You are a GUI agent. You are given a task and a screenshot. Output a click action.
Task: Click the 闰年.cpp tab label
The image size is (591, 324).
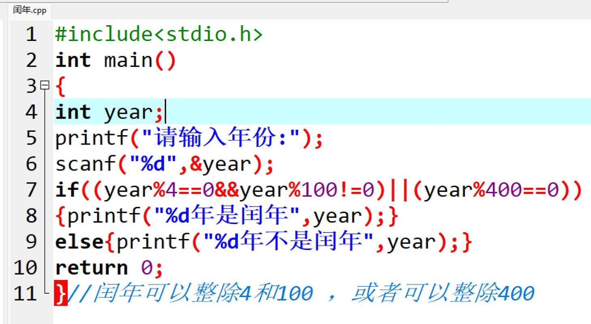[29, 11]
